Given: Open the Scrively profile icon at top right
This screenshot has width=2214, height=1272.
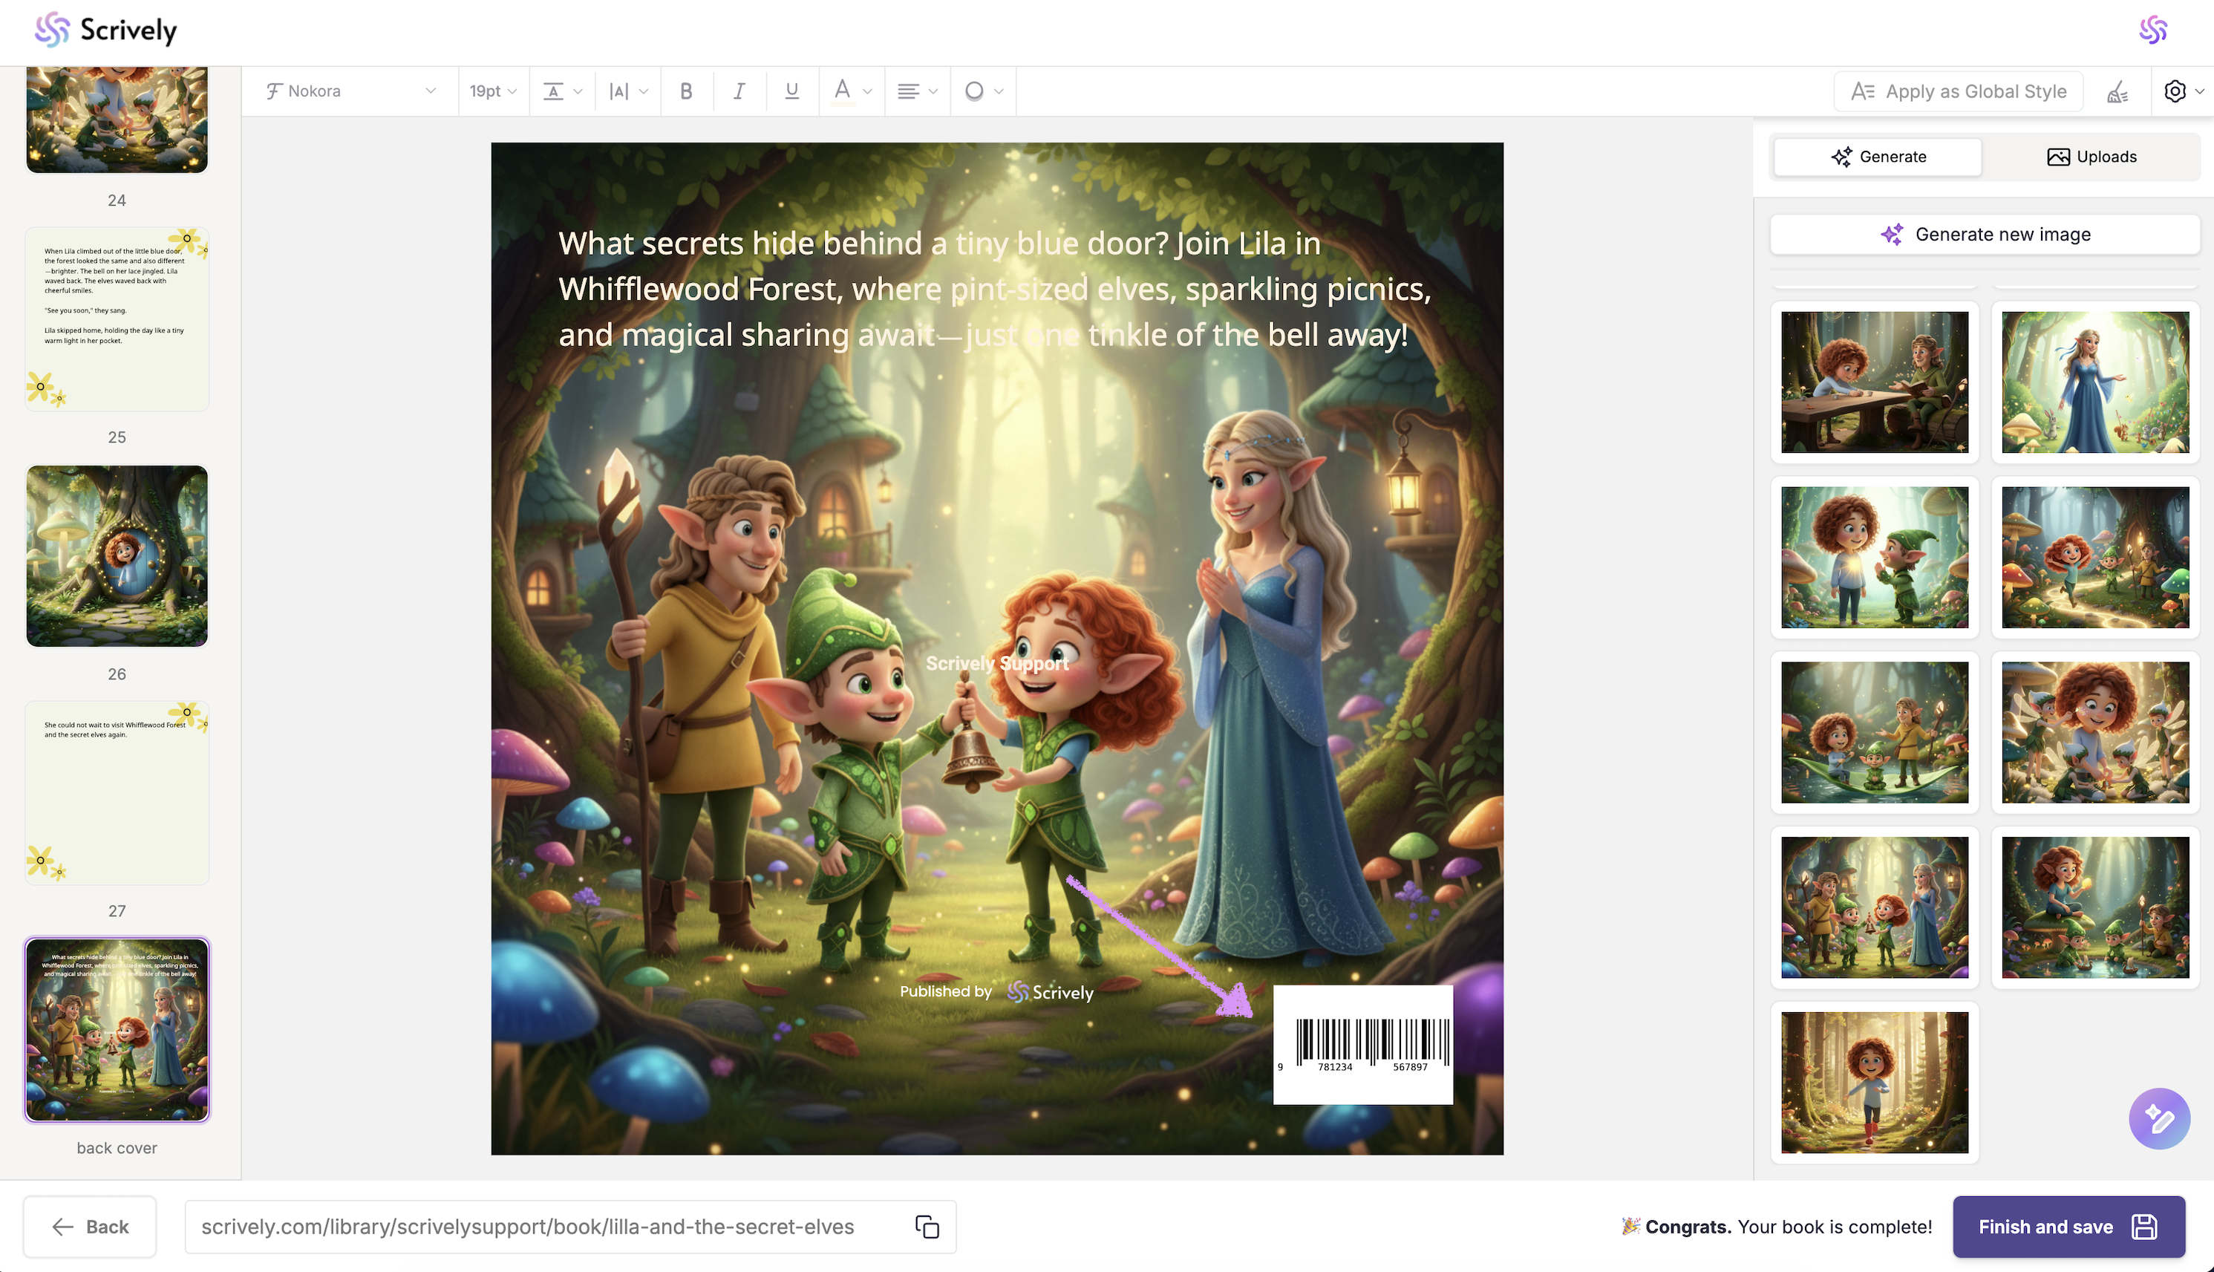Looking at the screenshot, I should point(2153,30).
